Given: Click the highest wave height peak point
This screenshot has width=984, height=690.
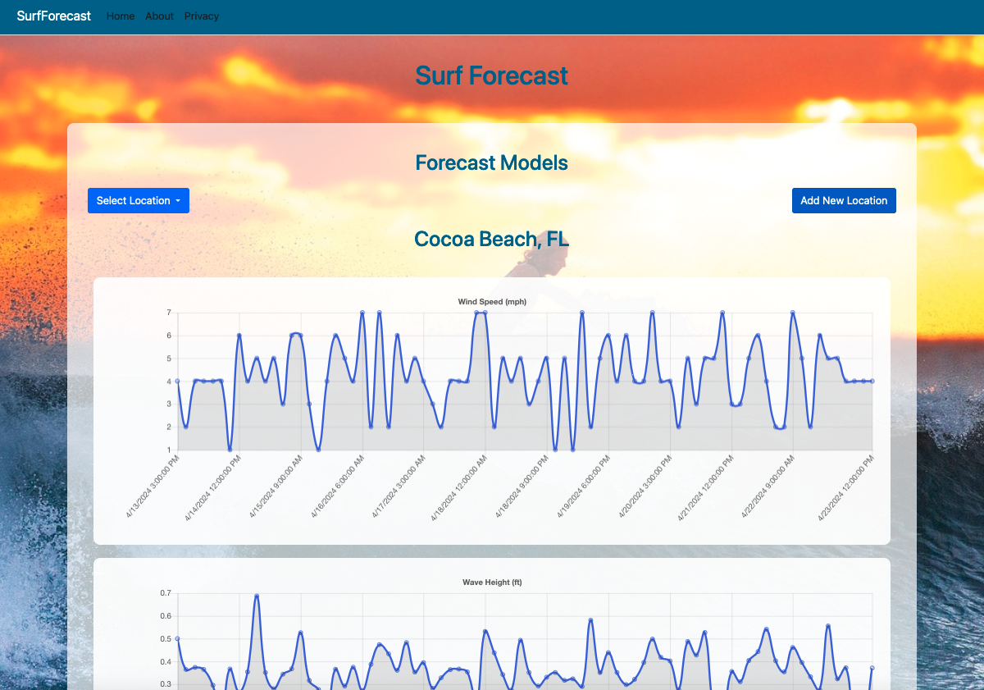Looking at the screenshot, I should tap(257, 596).
